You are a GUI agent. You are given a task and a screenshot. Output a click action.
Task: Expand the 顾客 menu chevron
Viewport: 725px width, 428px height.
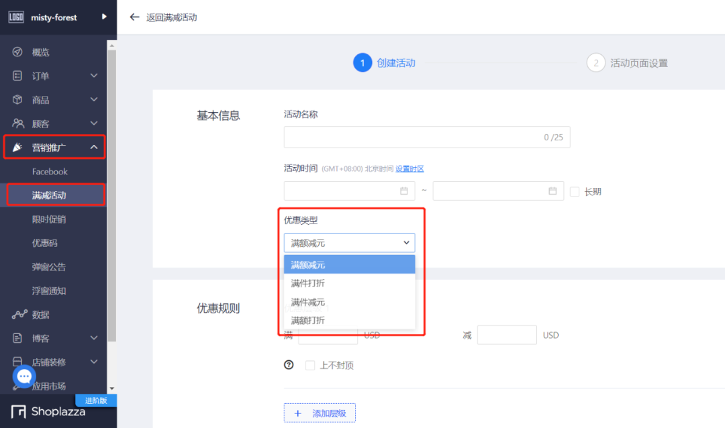point(94,123)
